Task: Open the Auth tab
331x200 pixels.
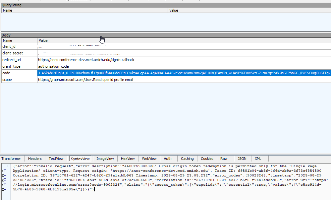Action: pos(168,159)
